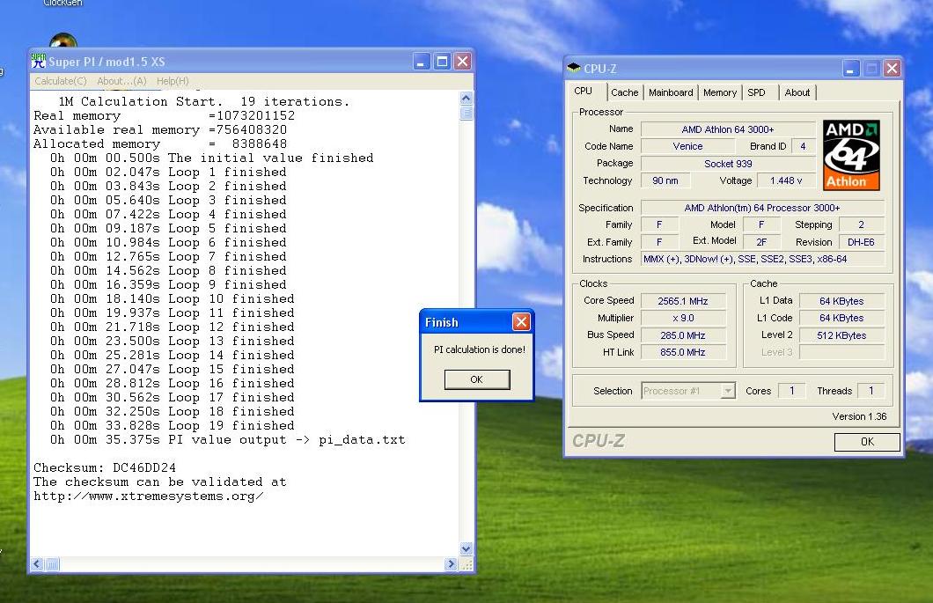Click the L1 Code value 64 KBytes

pyautogui.click(x=841, y=318)
